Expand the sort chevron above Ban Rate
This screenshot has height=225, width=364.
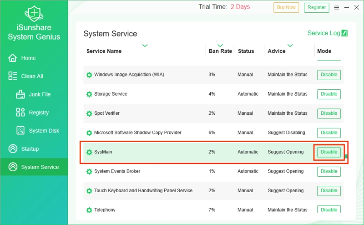tap(220, 46)
